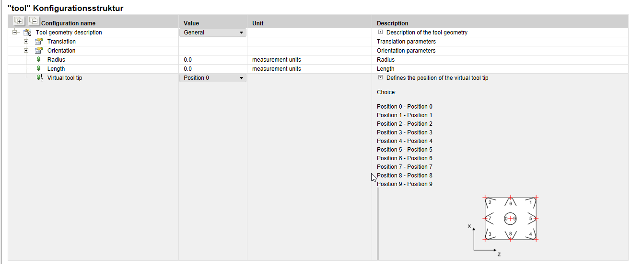The width and height of the screenshot is (631, 264).
Task: Click the green Radius parameter icon
Action: pos(39,60)
